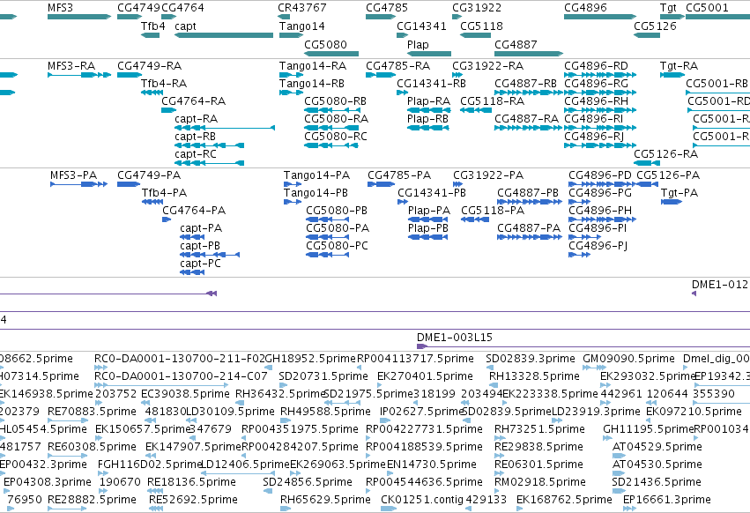The width and height of the screenshot is (750, 513).
Task: Select protein Plap-PB
Action: tap(427, 237)
